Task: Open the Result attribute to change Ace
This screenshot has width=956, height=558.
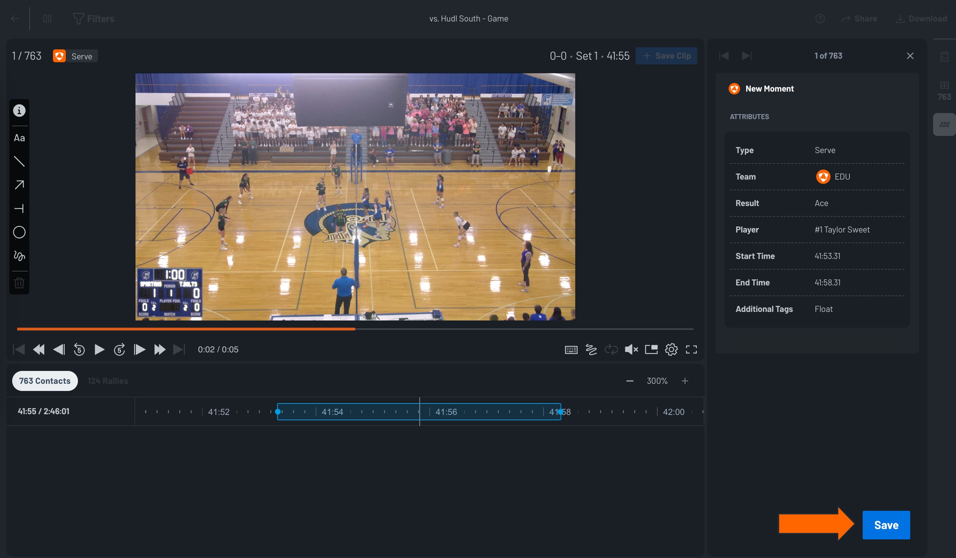Action: pyautogui.click(x=821, y=203)
